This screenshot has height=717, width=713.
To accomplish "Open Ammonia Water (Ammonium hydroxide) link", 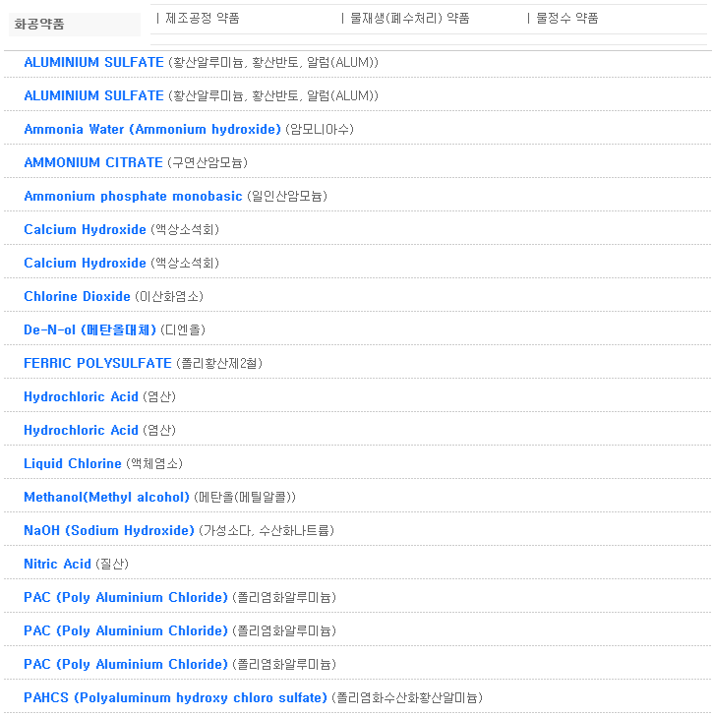I will click(152, 129).
